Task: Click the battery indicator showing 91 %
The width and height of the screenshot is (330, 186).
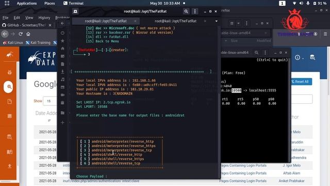Action: [320, 4]
